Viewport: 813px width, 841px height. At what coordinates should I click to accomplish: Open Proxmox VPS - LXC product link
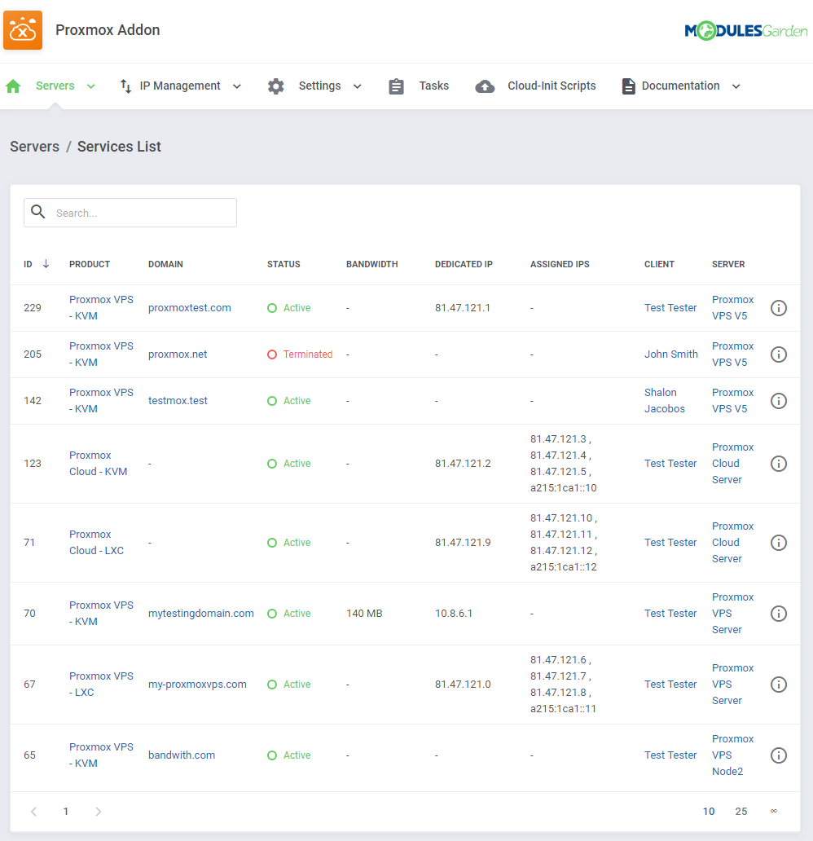pyautogui.click(x=101, y=685)
